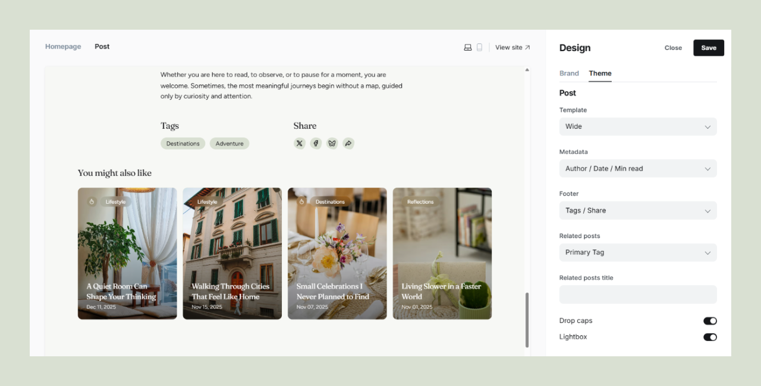Switch to desktop preview icon
Image resolution: width=761 pixels, height=386 pixels.
tap(468, 48)
